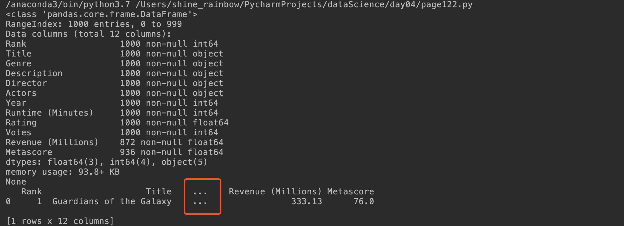
Task: Select the dtypes summary line
Action: point(106,162)
